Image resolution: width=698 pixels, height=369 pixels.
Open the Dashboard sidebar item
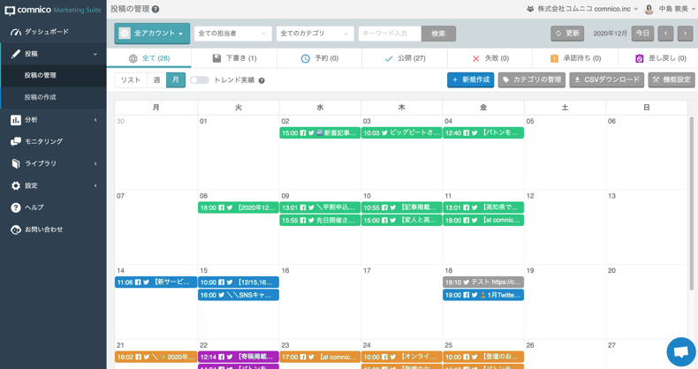coord(53,32)
